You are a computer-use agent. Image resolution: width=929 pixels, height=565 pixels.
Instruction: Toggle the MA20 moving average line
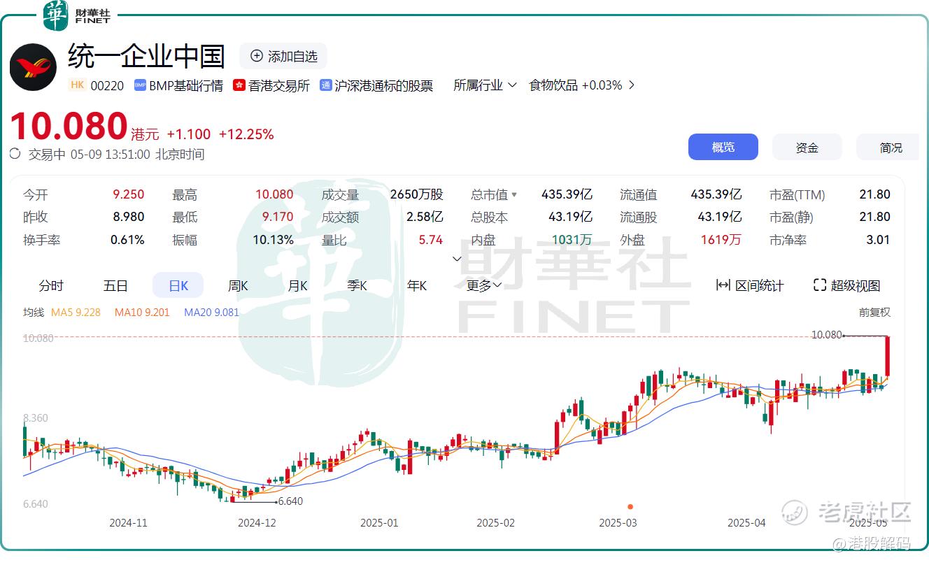[211, 313]
